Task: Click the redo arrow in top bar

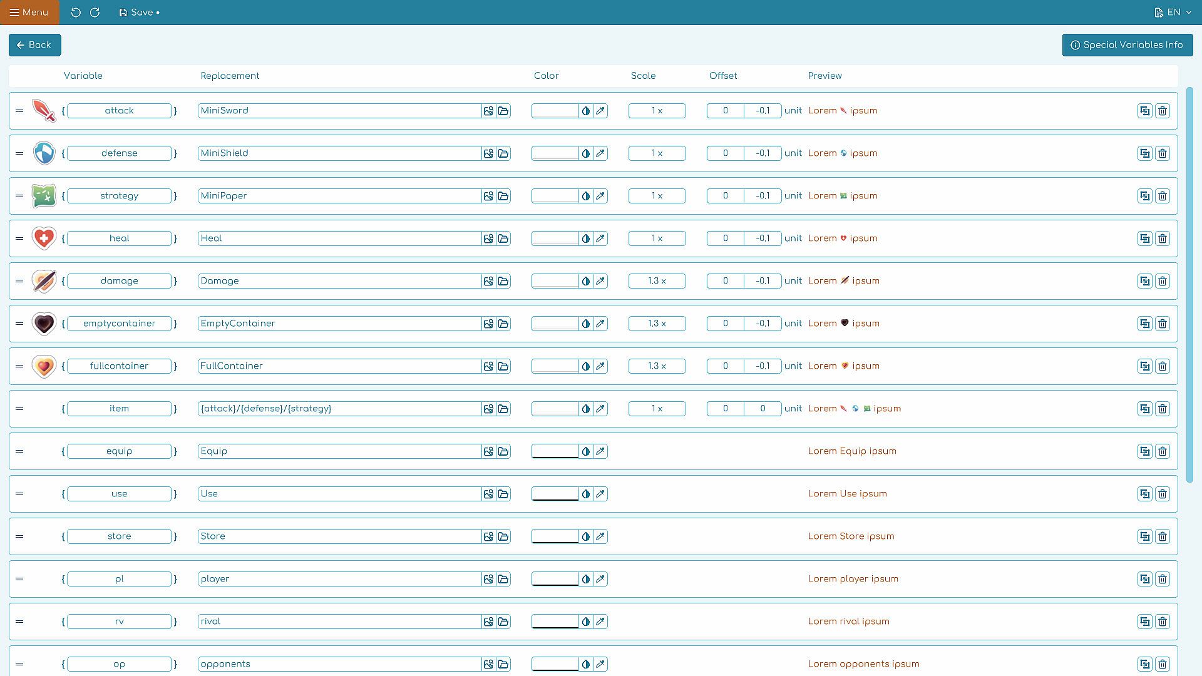Action: (95, 13)
